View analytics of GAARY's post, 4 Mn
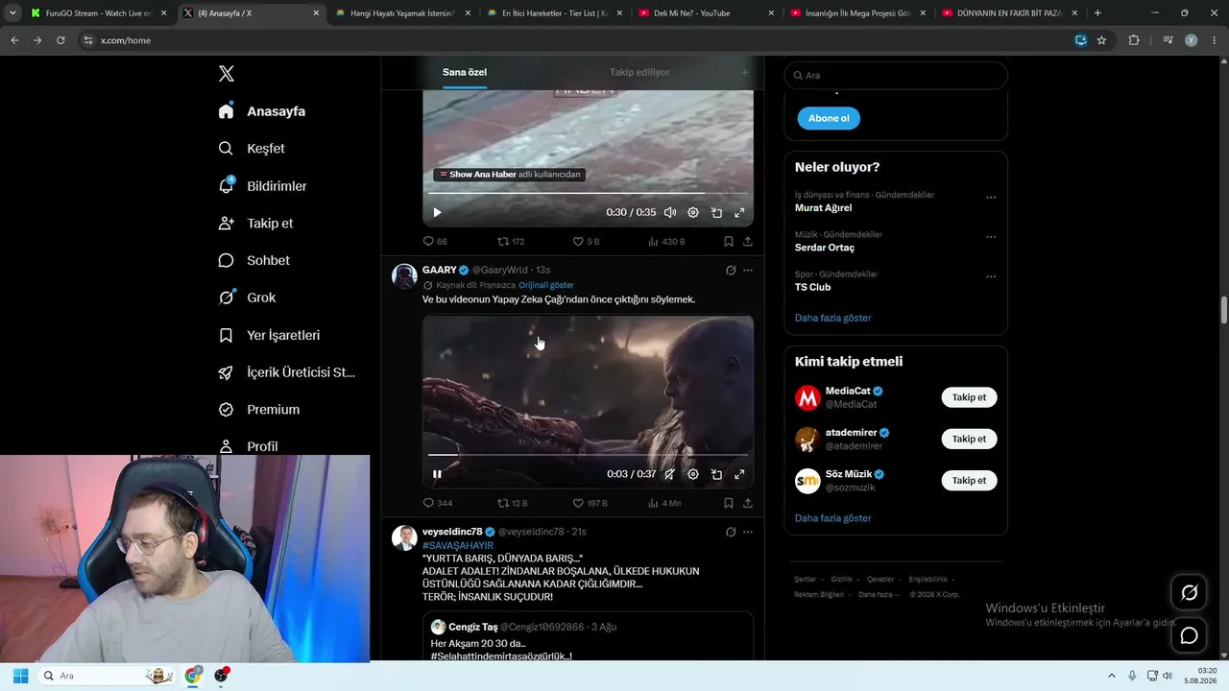 664,503
